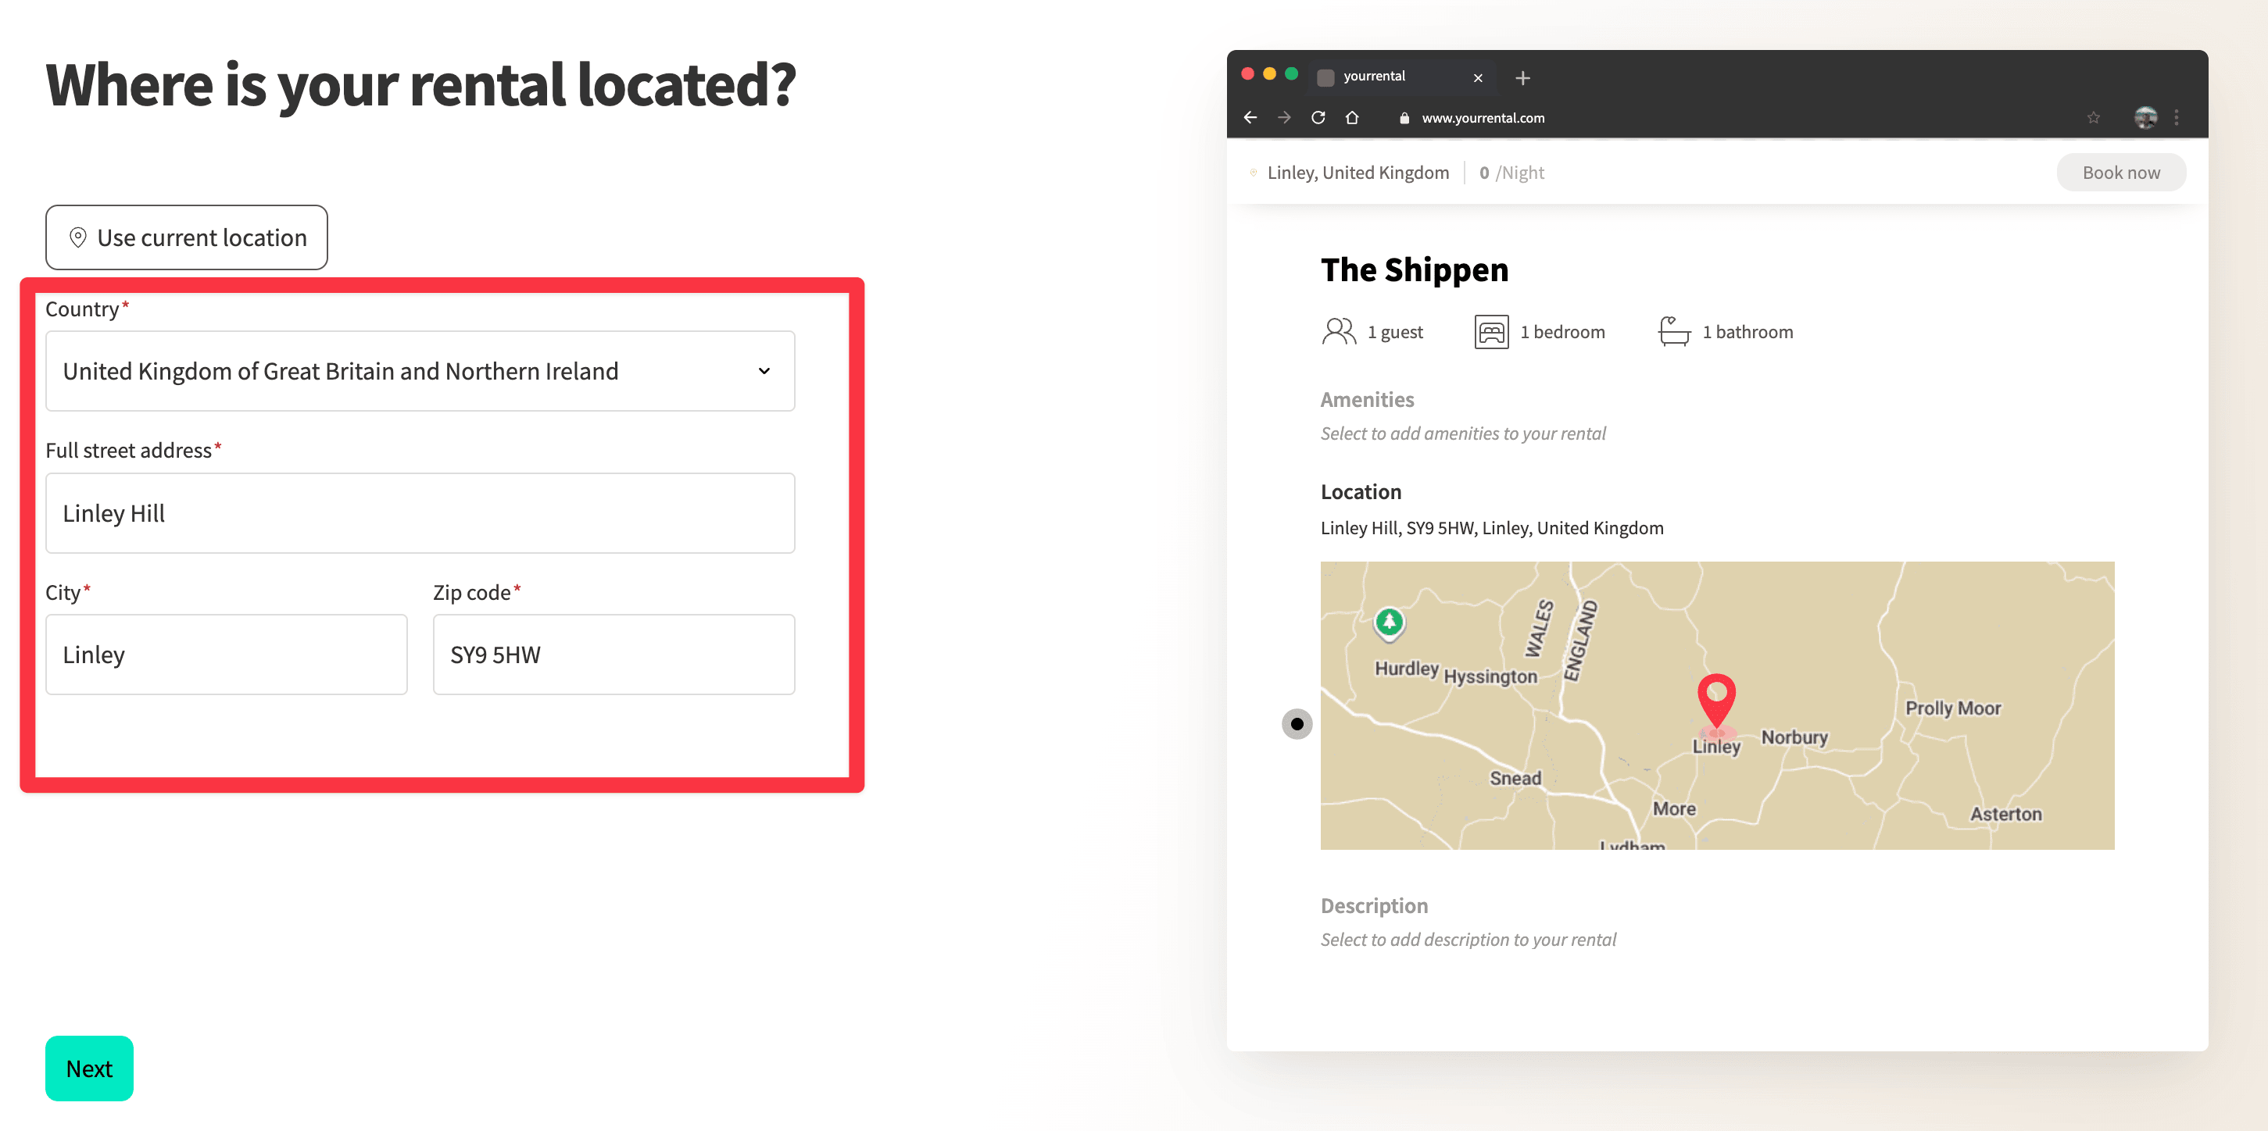Viewport: 2268px width, 1131px height.
Task: Click the Use current location button
Action: tap(186, 237)
